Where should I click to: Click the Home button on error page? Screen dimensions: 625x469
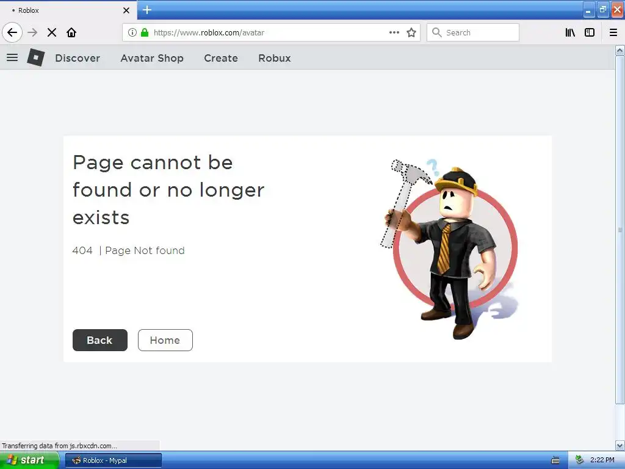tap(165, 340)
